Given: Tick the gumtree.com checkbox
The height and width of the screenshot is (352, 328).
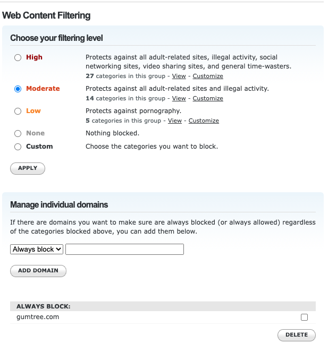Looking at the screenshot, I should point(304,317).
